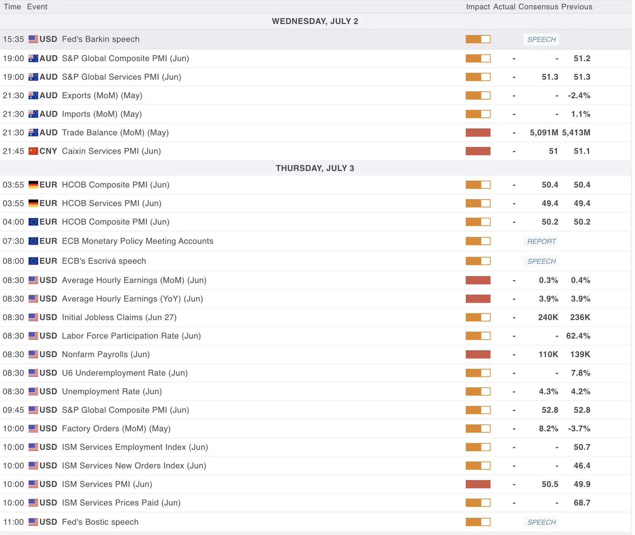
Task: Open the S&P Global Services PMI (Jun) event
Action: pos(122,77)
